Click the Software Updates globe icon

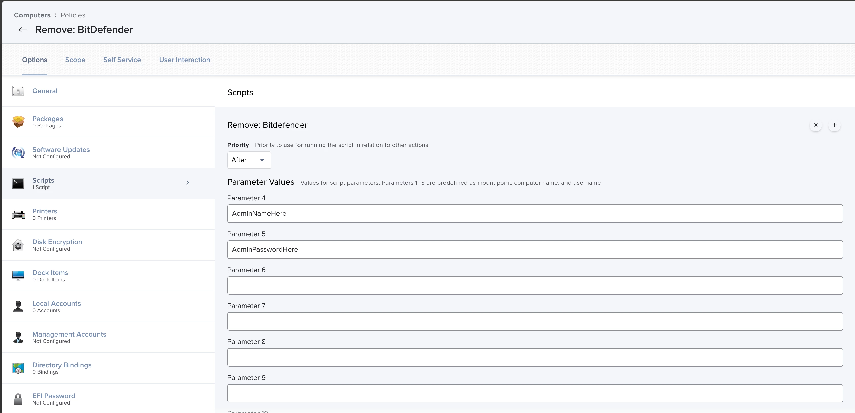18,153
